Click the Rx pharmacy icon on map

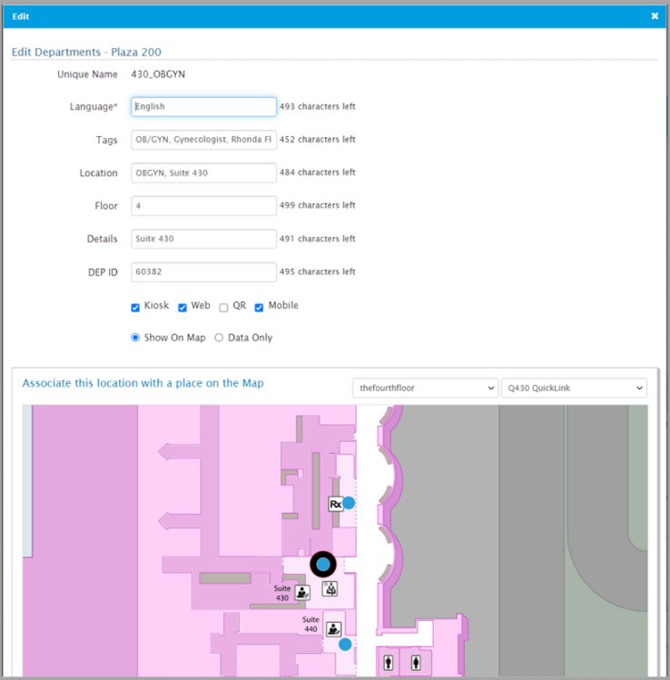pos(336,504)
